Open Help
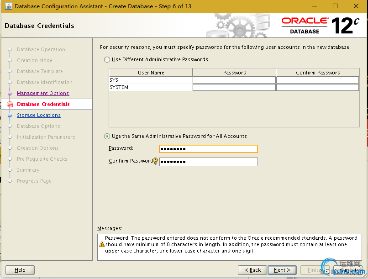This screenshot has height=279, width=368. [20, 270]
